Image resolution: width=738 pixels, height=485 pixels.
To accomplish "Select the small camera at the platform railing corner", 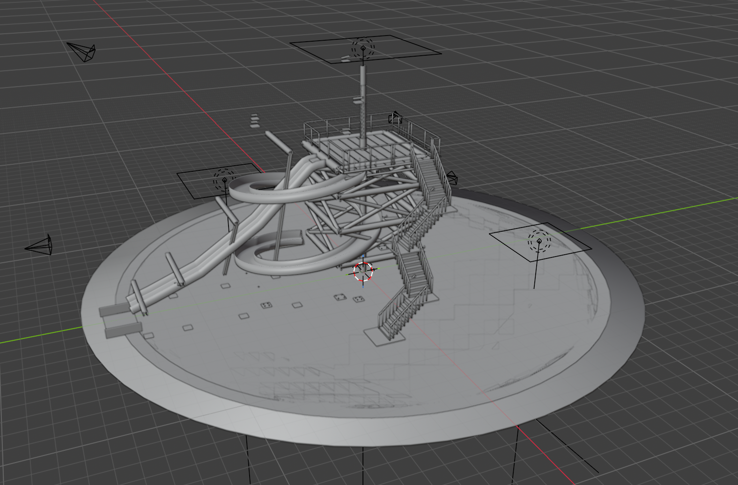I will pyautogui.click(x=395, y=117).
